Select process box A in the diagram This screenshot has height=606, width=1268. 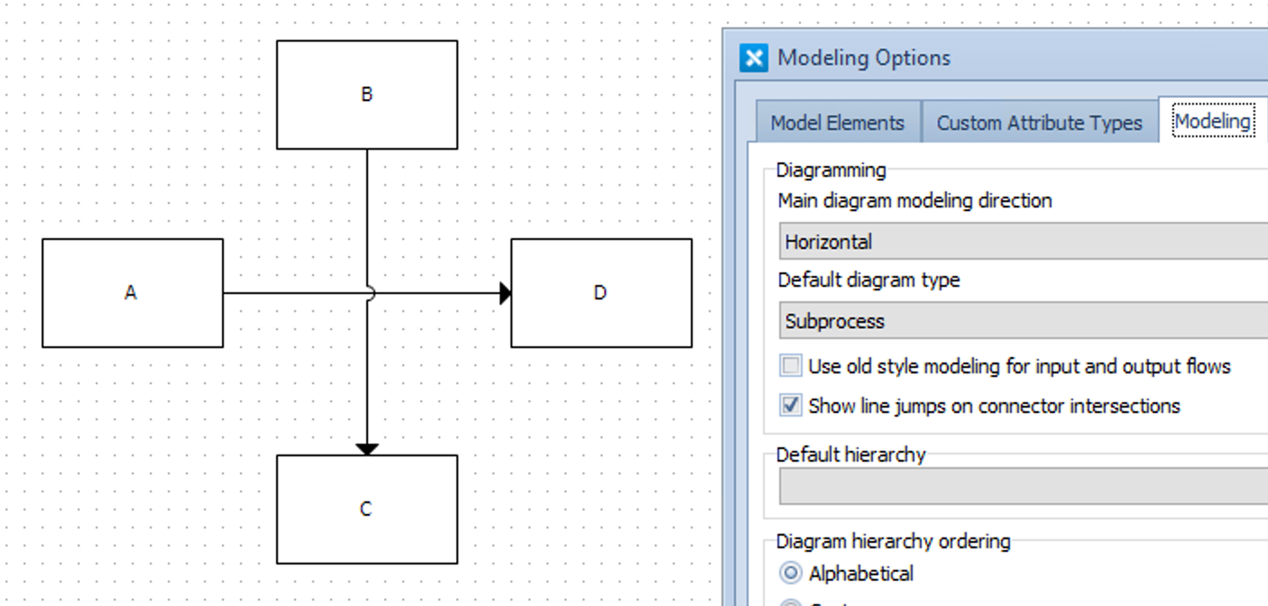[133, 293]
